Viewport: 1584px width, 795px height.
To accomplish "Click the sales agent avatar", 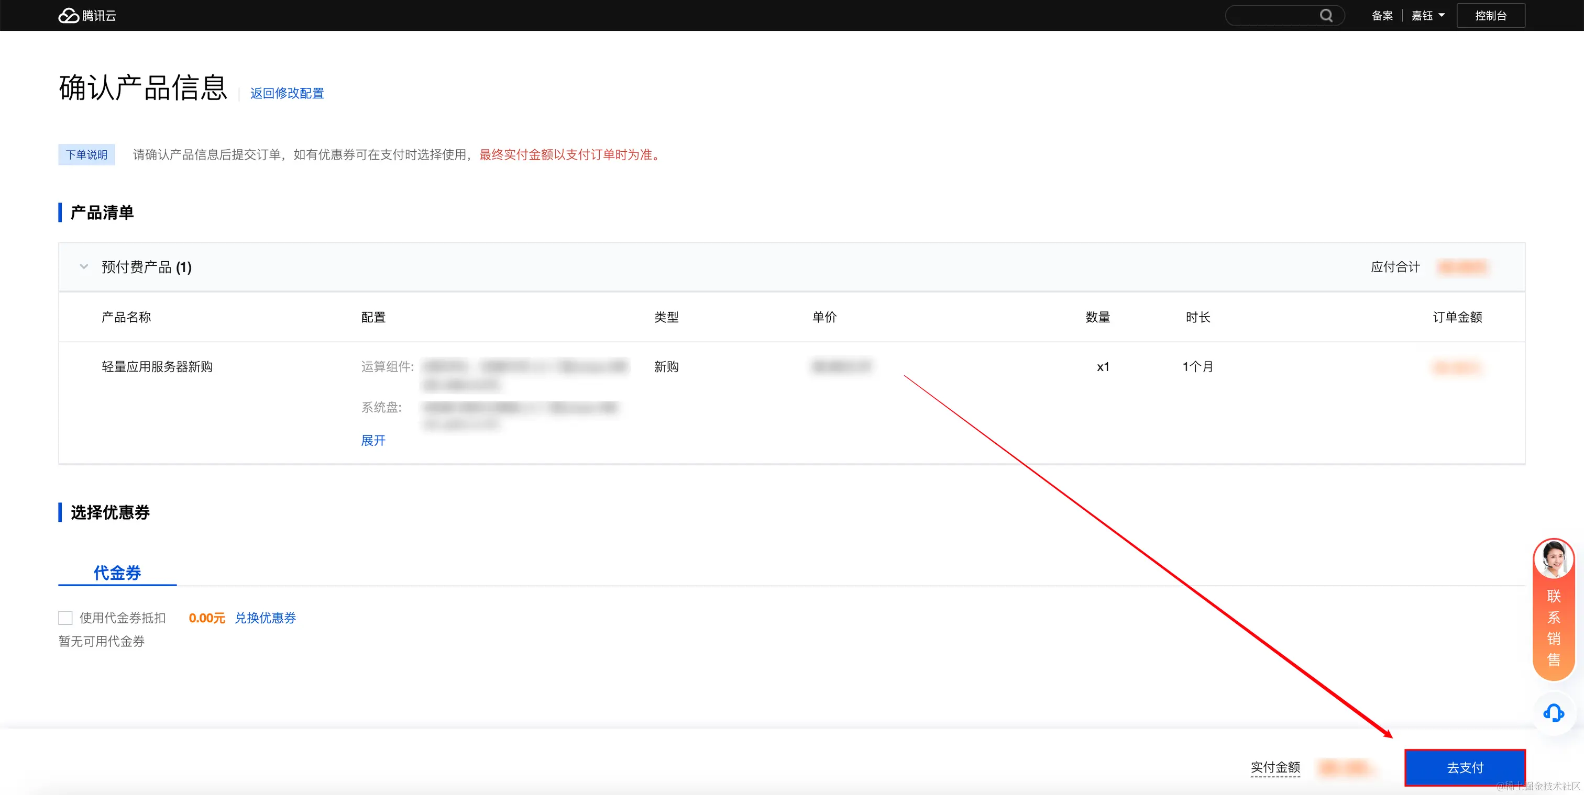I will tap(1553, 559).
